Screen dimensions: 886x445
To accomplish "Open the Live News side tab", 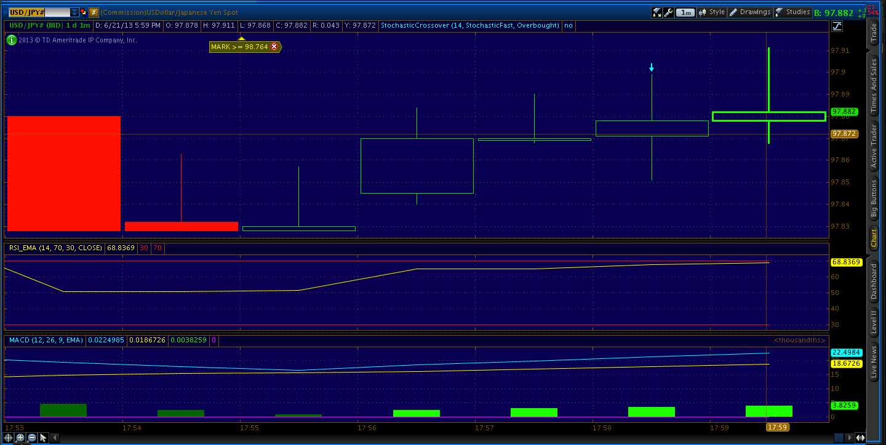I will [x=873, y=363].
